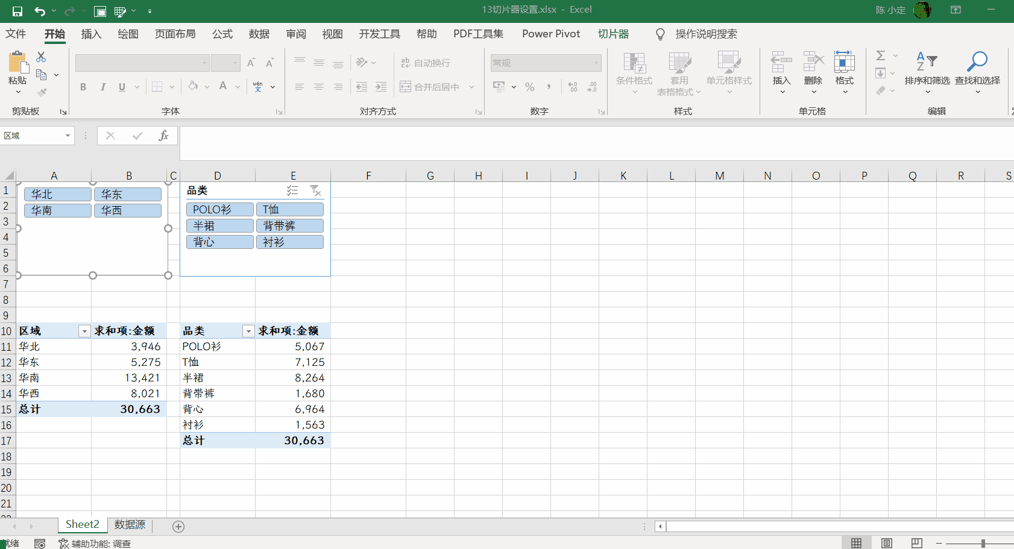Screen dimensions: 1014x549
Task: Toggle POLO衫 slicer item
Action: [220, 209]
